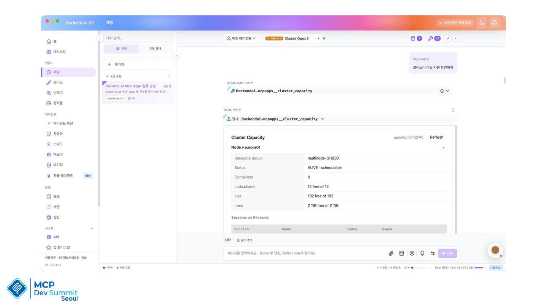547x308 pixels.
Task: Open the Claude Opus 5 model selector
Action: pyautogui.click(x=292, y=38)
